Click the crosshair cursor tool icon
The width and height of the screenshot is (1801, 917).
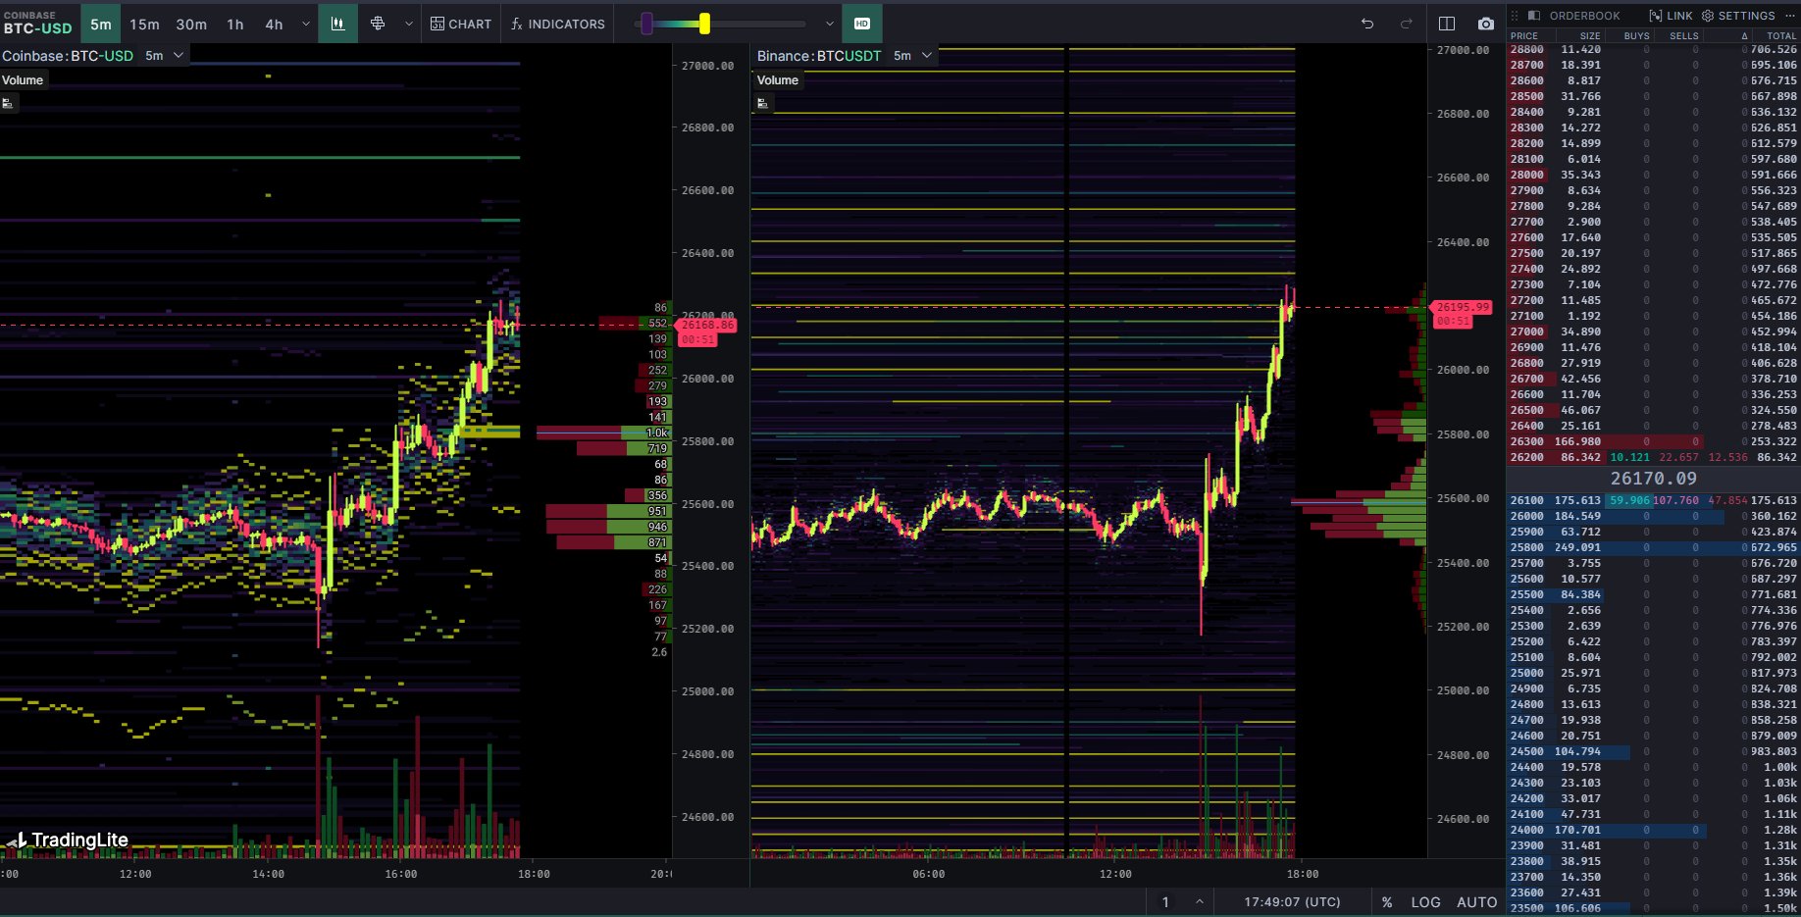[378, 24]
